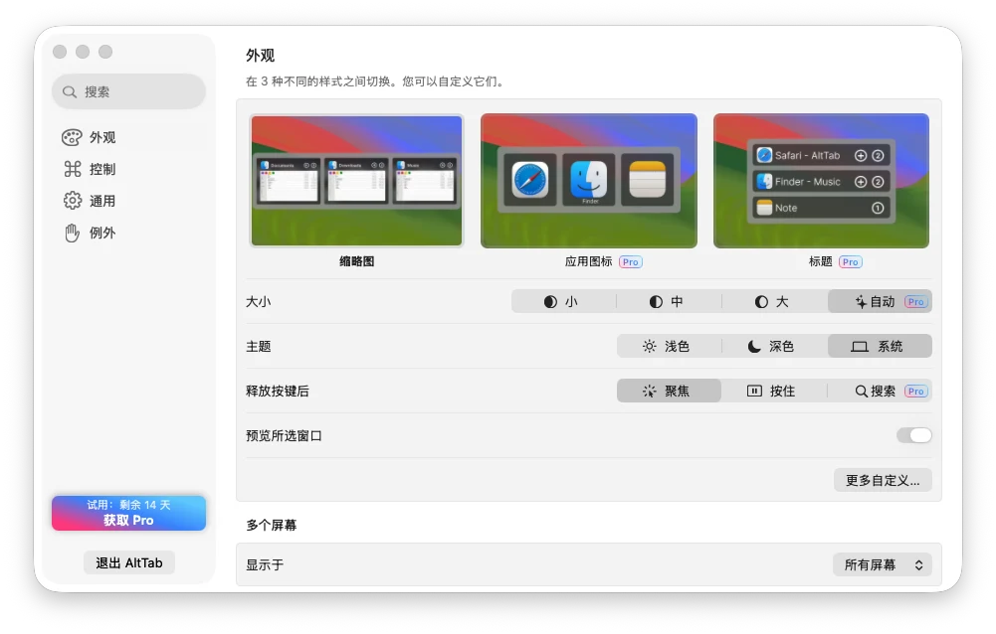Click the Notes icon in the app icon preview
This screenshot has width=996, height=634.
coord(648,180)
